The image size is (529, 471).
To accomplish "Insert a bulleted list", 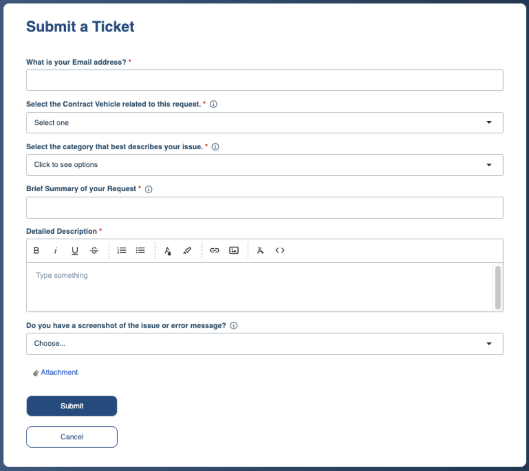I will pos(140,250).
